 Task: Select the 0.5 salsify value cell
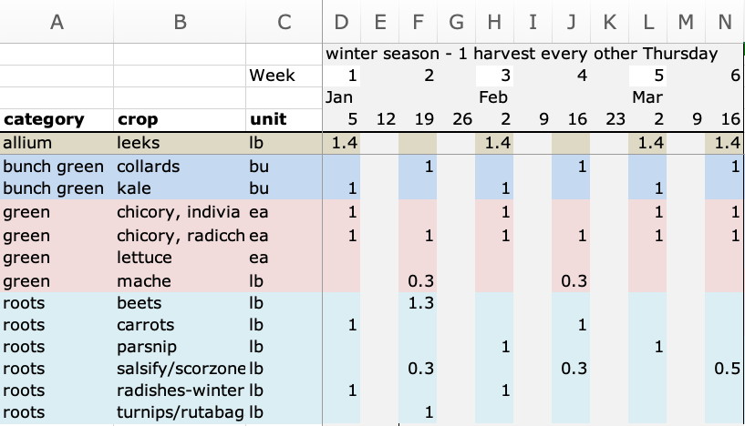pos(726,369)
